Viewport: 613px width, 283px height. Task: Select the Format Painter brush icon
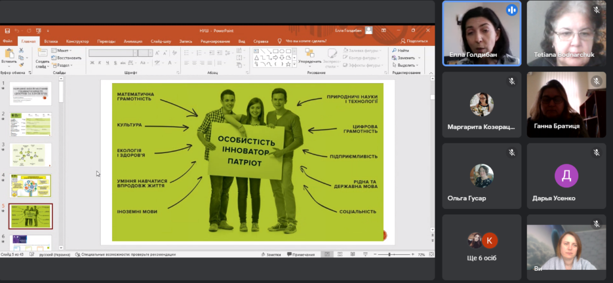[x=22, y=64]
